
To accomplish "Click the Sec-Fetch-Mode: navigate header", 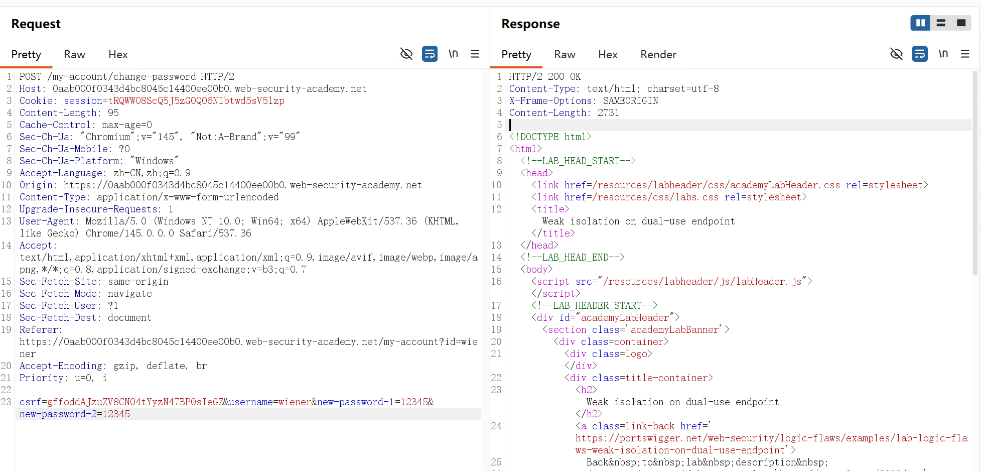I will 86,294.
